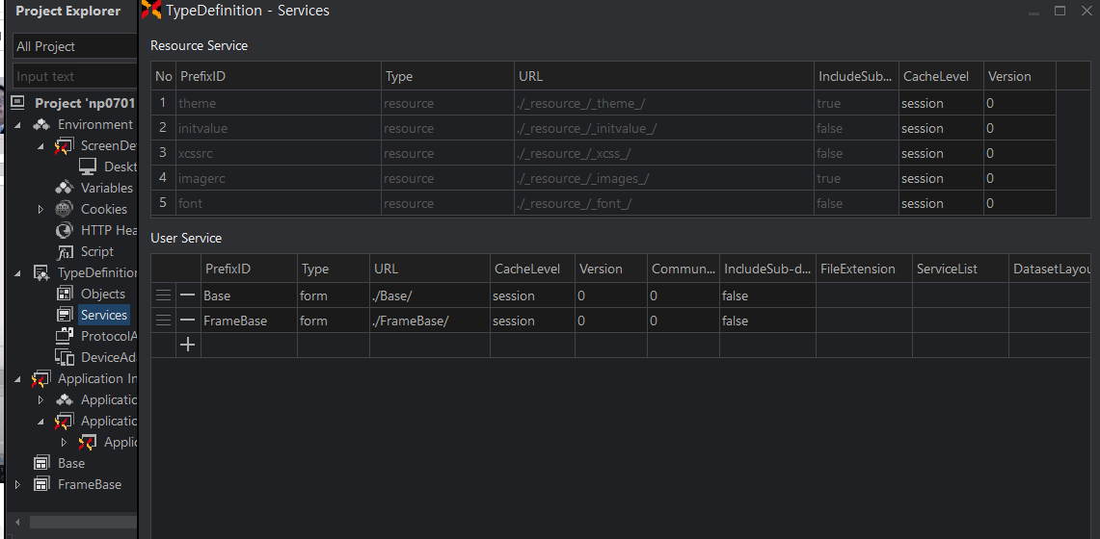Click the TypeDefinition node icon
Screen dimensions: 1100x539
(41, 272)
